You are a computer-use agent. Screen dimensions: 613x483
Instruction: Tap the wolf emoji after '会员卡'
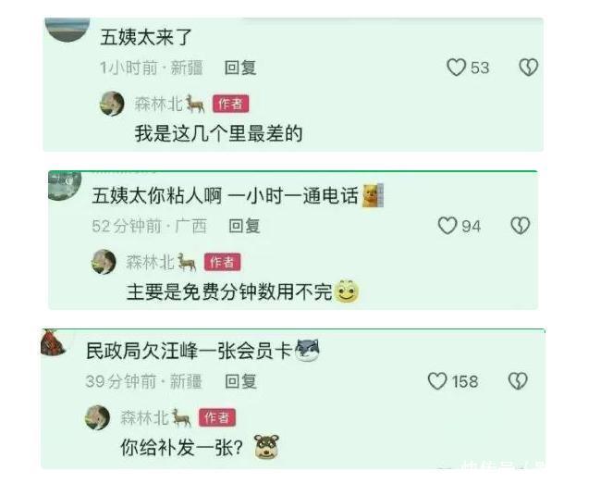point(307,350)
